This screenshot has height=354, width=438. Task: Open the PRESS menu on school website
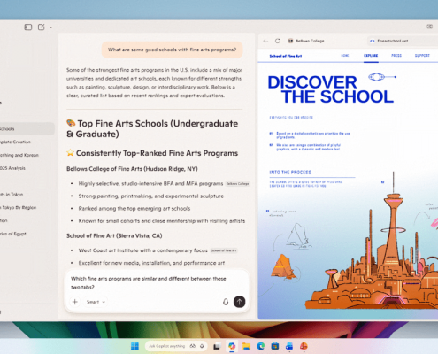(x=396, y=56)
